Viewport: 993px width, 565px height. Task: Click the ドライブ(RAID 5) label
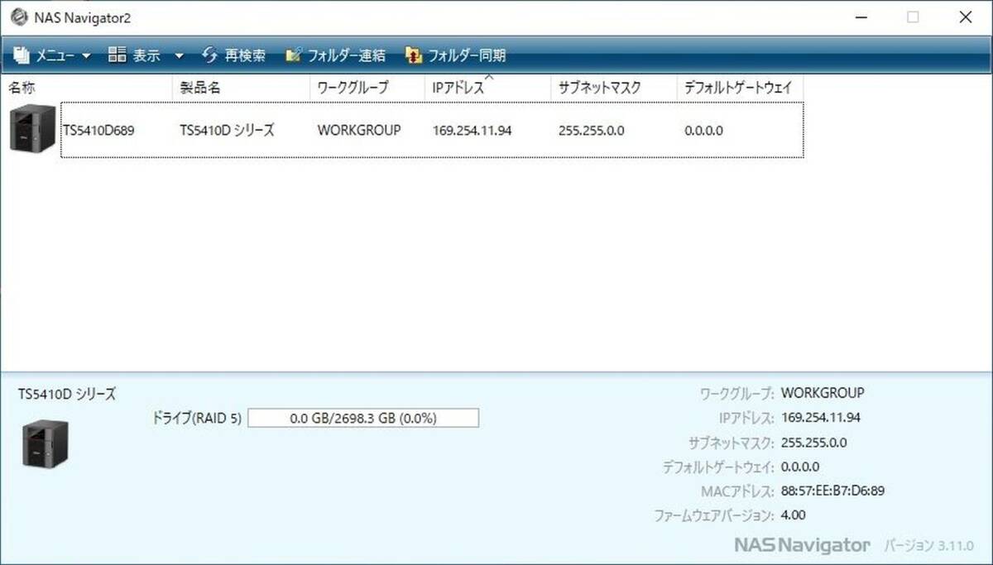(197, 418)
